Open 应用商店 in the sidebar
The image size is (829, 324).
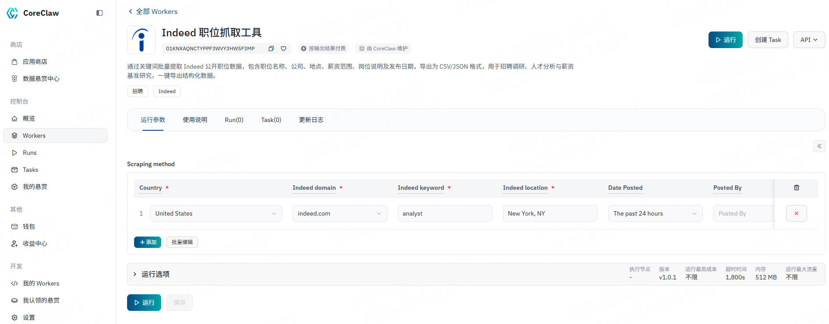[35, 62]
